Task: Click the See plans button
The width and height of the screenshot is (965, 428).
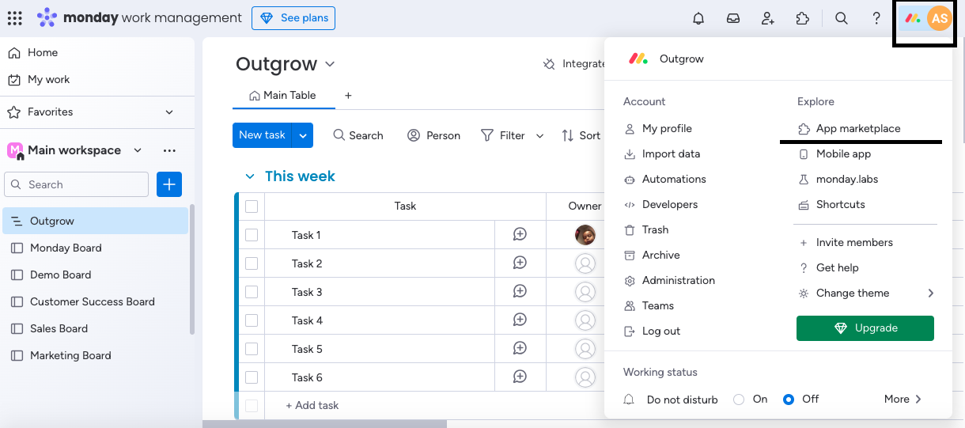Action: [293, 18]
